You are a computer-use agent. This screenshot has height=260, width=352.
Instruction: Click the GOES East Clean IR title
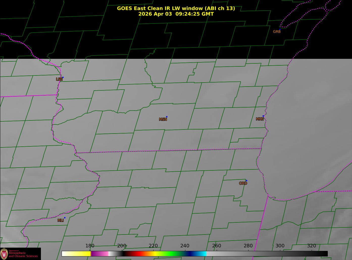pos(176,8)
